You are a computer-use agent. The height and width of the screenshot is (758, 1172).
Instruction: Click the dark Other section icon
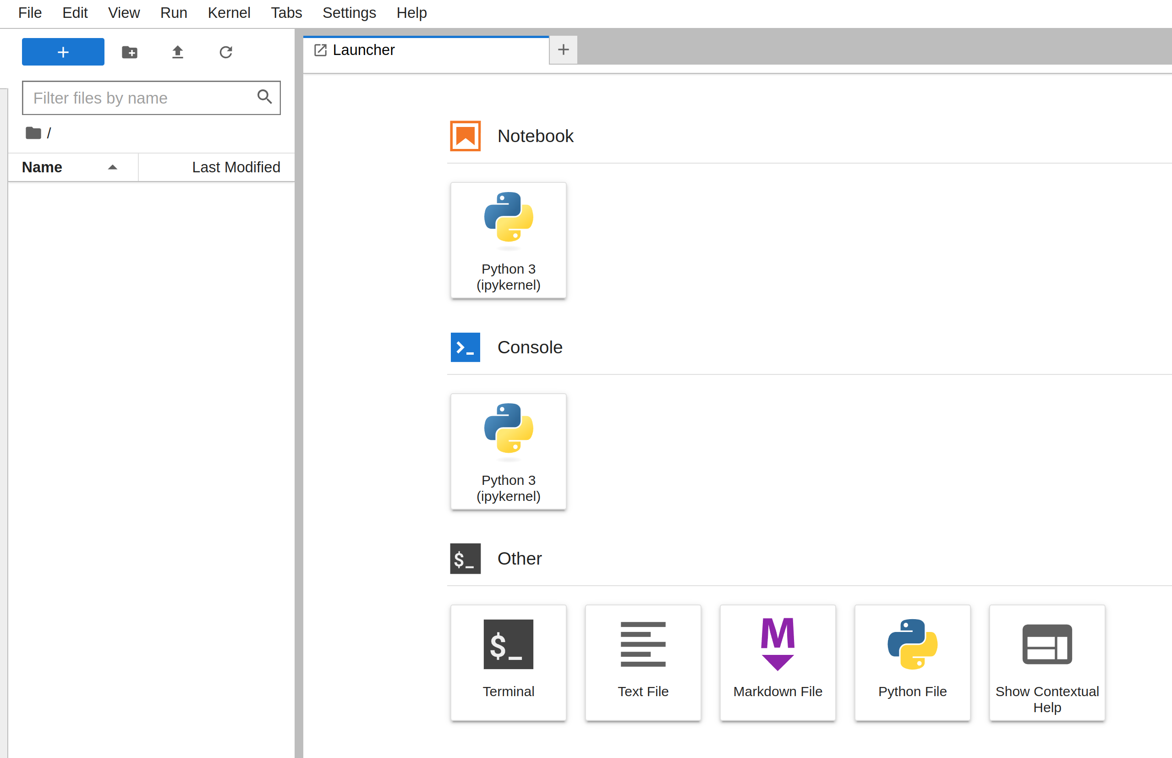(465, 559)
